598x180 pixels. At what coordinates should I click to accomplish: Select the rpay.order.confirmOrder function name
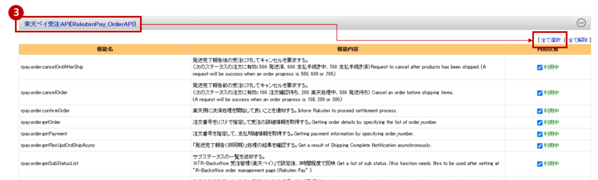pyautogui.click(x=45, y=111)
